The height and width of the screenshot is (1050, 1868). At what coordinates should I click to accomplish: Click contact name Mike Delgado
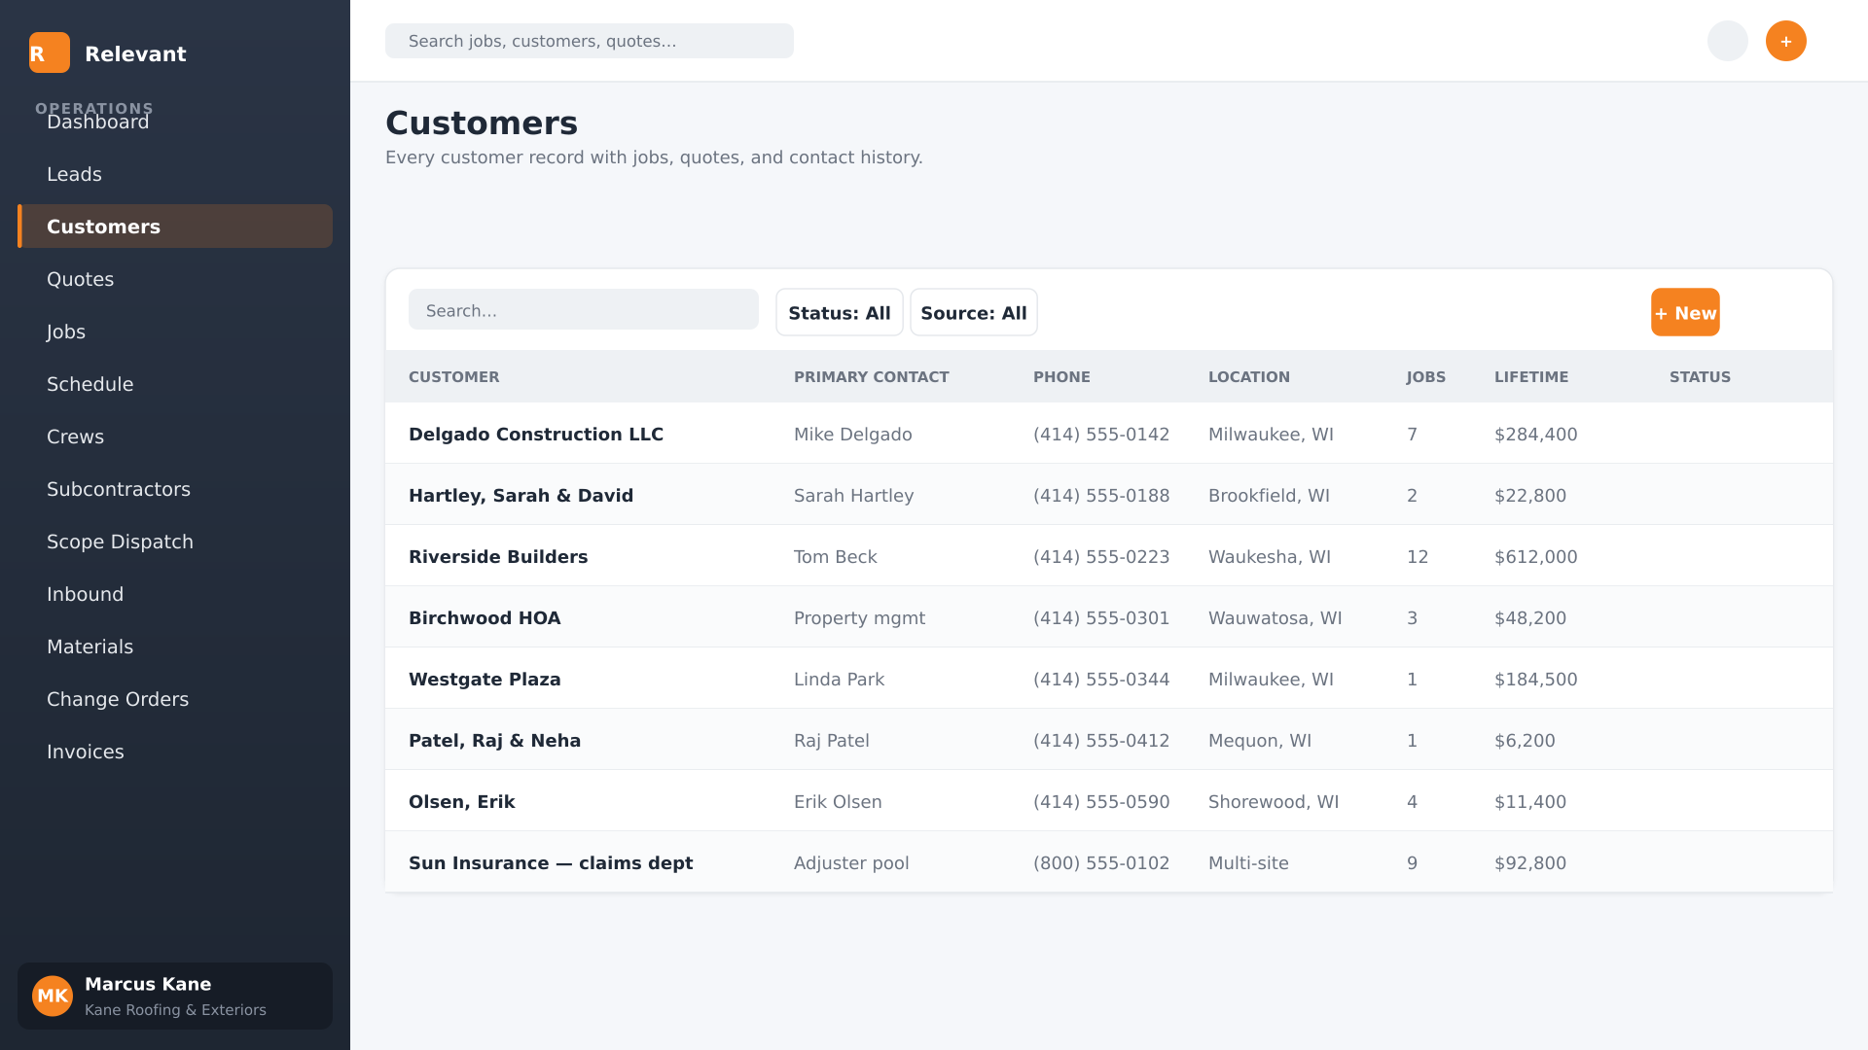pos(852,435)
